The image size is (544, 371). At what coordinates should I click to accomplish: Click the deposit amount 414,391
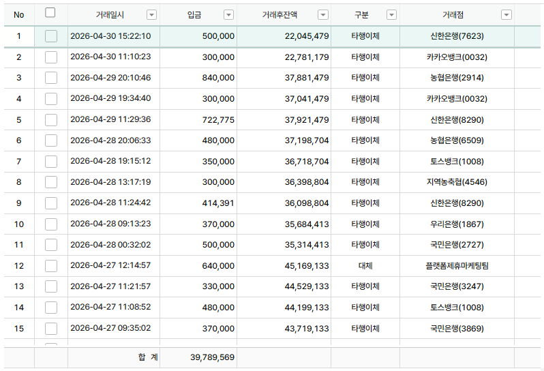218,203
